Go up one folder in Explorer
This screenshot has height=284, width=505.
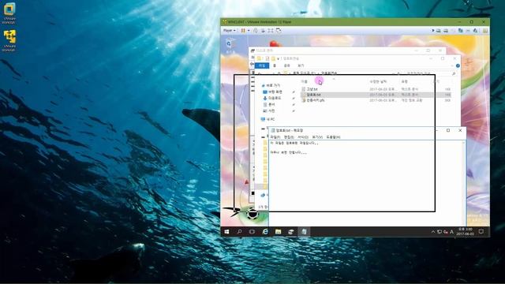click(x=279, y=73)
